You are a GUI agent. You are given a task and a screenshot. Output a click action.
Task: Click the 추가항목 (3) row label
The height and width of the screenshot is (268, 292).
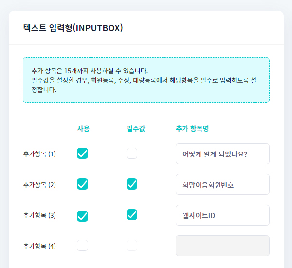[x=39, y=215]
